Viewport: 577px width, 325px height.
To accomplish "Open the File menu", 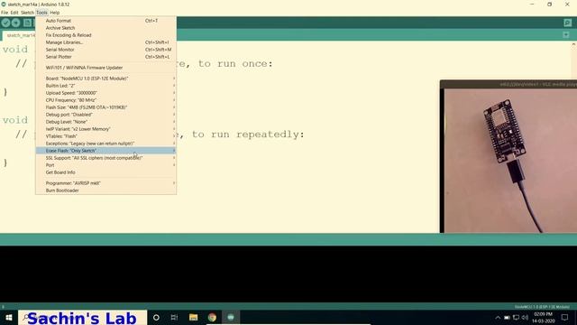I will pos(5,13).
